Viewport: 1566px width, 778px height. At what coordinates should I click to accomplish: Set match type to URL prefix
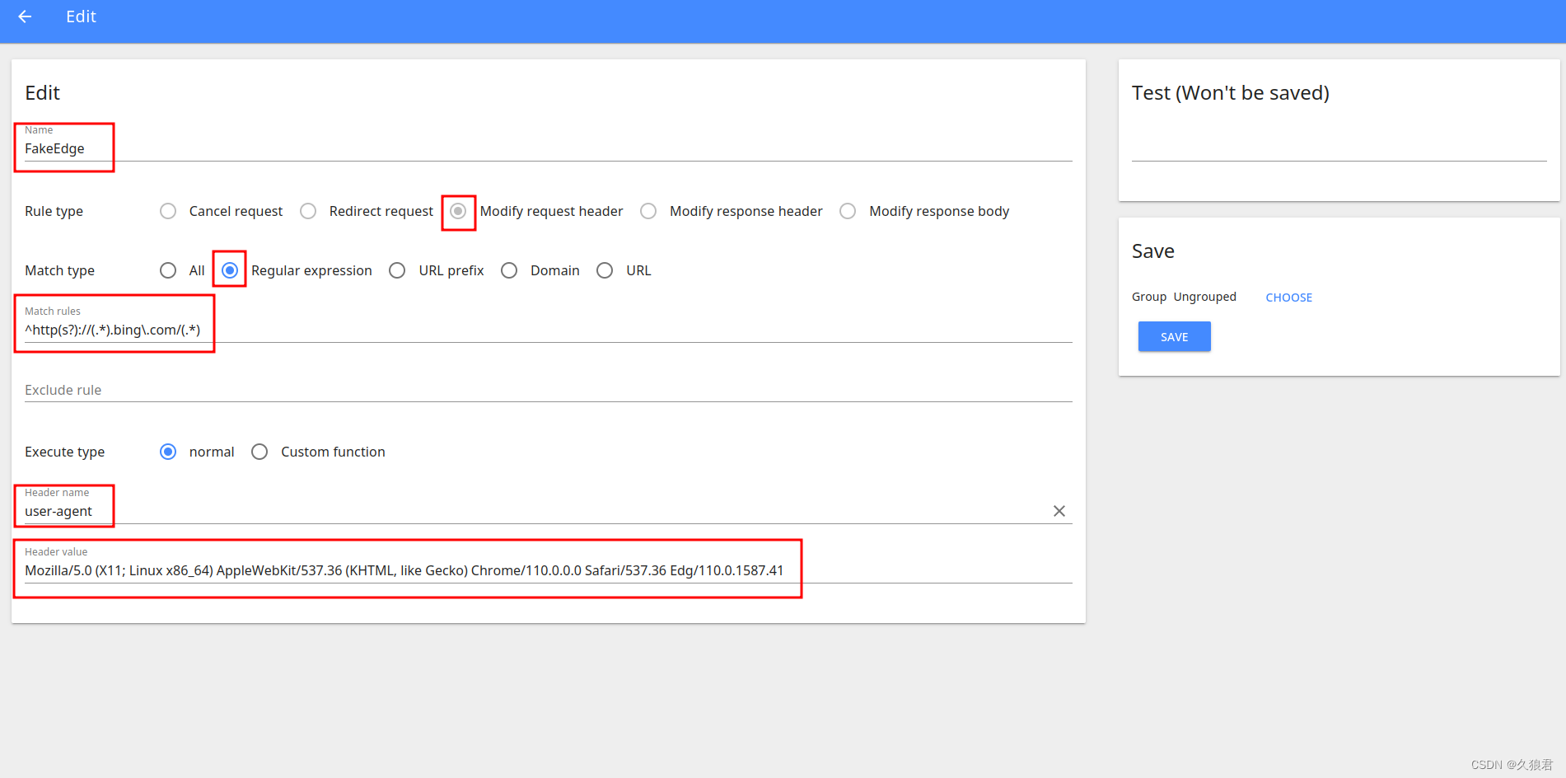tap(397, 270)
